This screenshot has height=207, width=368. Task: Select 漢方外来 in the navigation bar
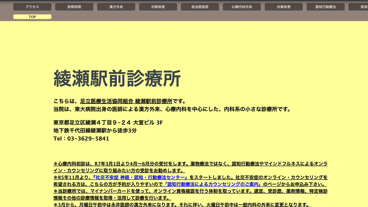click(116, 7)
